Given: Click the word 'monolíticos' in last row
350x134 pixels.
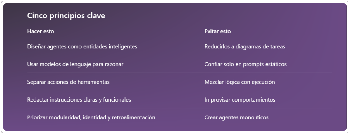Looking at the screenshot, I should tap(254, 117).
